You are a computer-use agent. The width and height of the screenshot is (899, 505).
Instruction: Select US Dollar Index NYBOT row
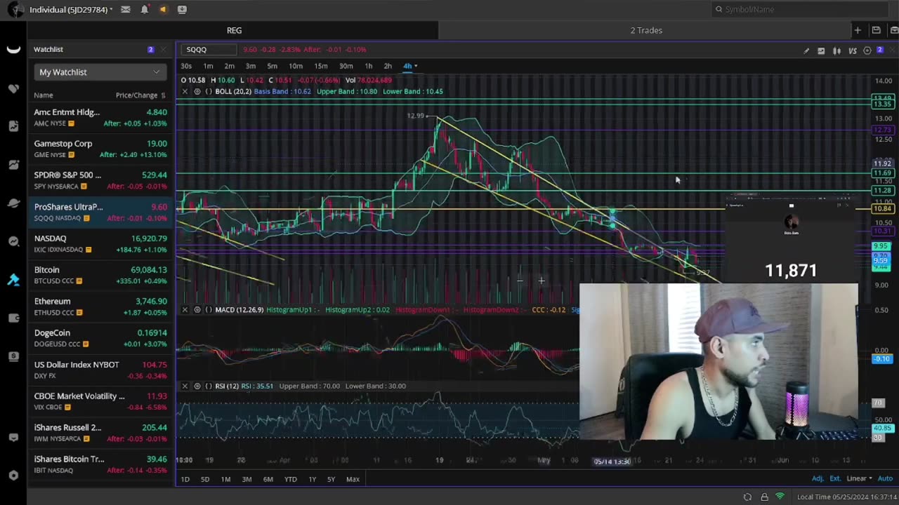tap(100, 370)
